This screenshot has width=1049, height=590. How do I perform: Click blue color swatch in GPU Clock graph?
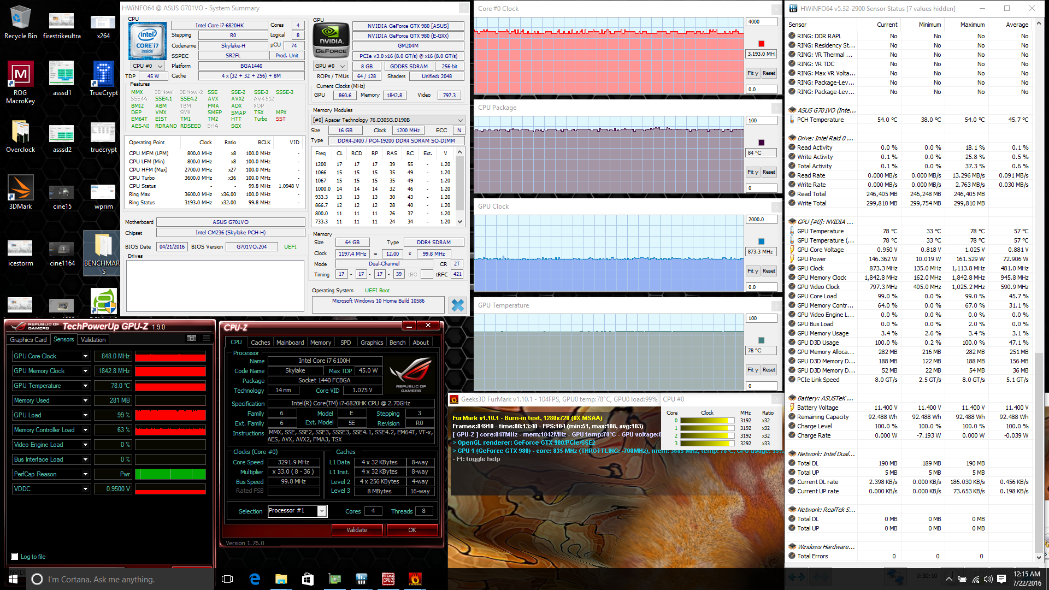[762, 241]
